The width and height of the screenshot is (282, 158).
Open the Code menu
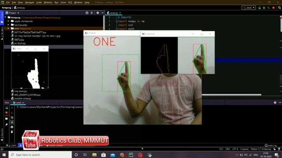click(39, 3)
